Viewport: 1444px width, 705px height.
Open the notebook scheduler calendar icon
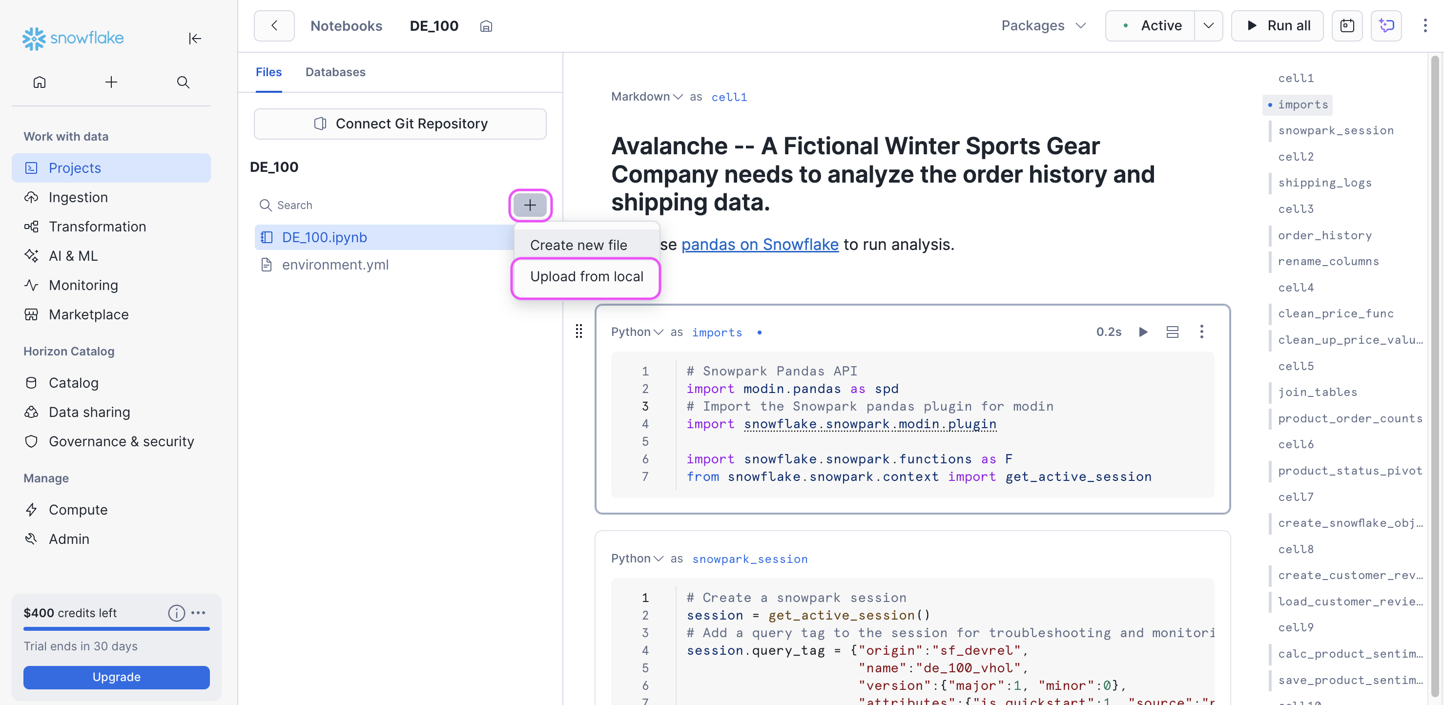[x=1346, y=26]
